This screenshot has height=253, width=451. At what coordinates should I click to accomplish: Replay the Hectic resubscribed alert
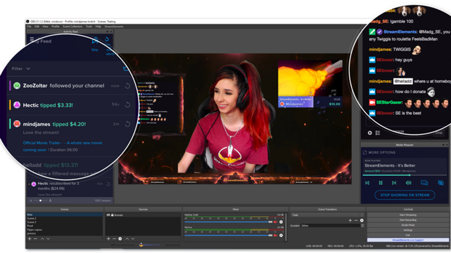click(x=108, y=184)
